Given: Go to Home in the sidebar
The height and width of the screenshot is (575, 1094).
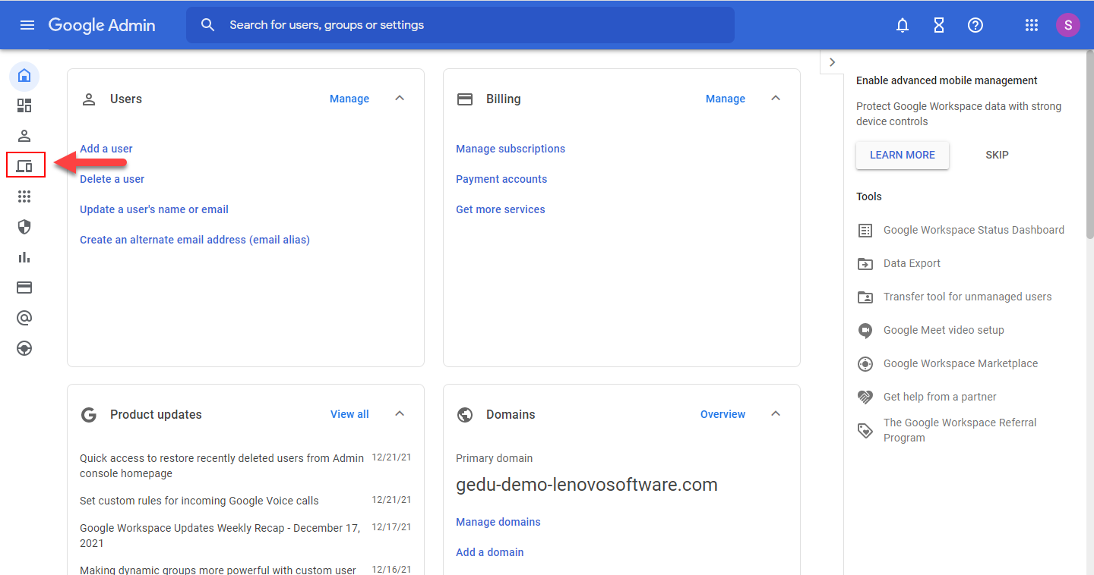Looking at the screenshot, I should [24, 75].
